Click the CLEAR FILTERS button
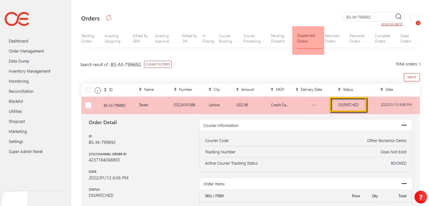Screen dimensions: 429x206 point(158,65)
